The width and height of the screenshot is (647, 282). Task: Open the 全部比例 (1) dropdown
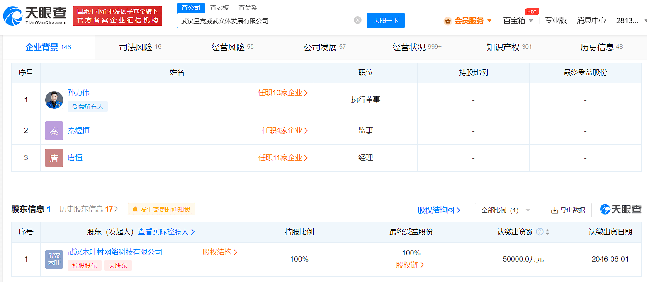pyautogui.click(x=506, y=210)
